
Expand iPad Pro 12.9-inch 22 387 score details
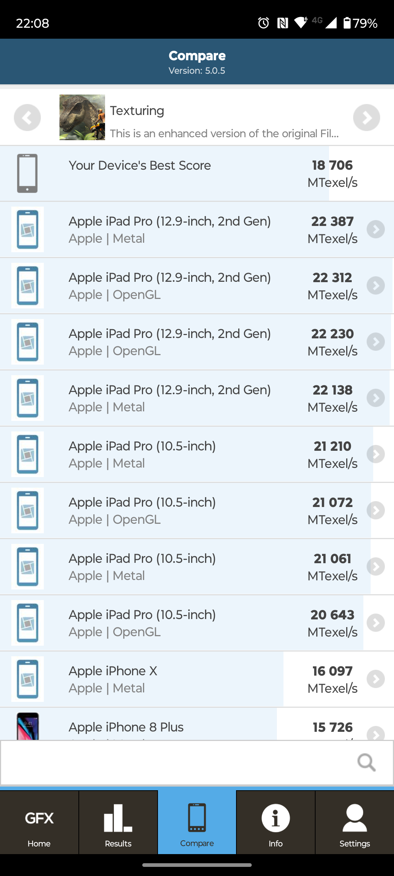tap(376, 230)
